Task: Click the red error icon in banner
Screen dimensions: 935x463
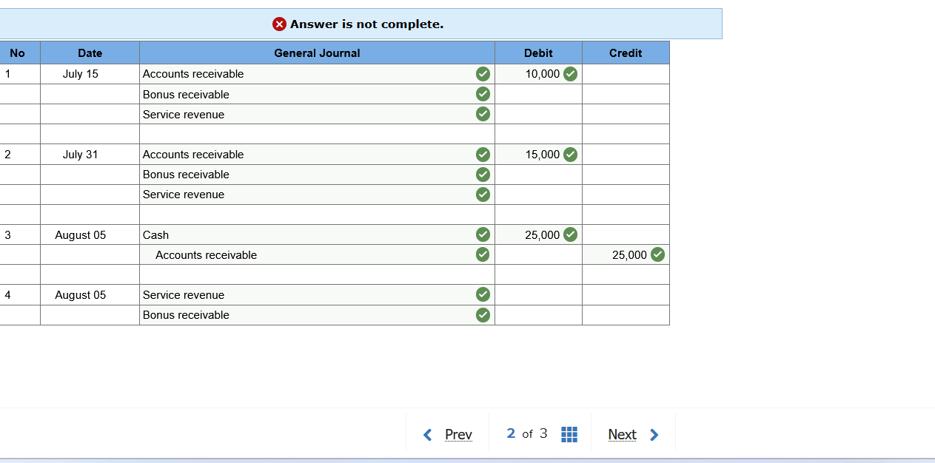Action: click(279, 24)
